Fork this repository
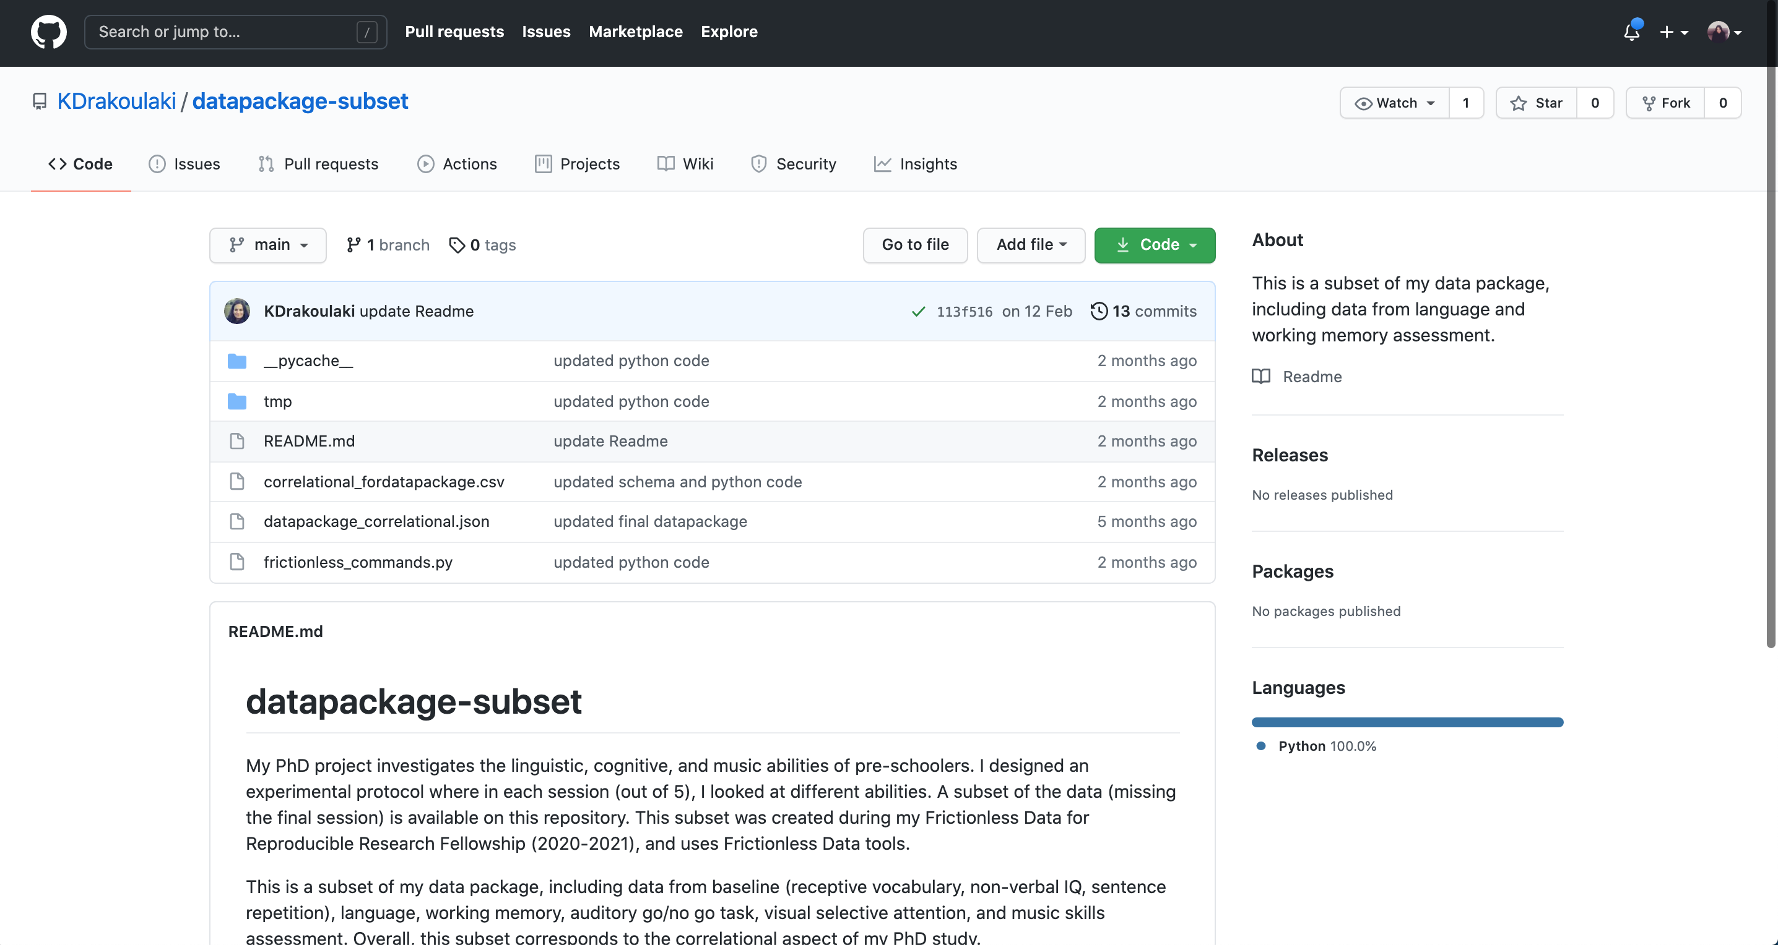The image size is (1778, 945). tap(1665, 103)
